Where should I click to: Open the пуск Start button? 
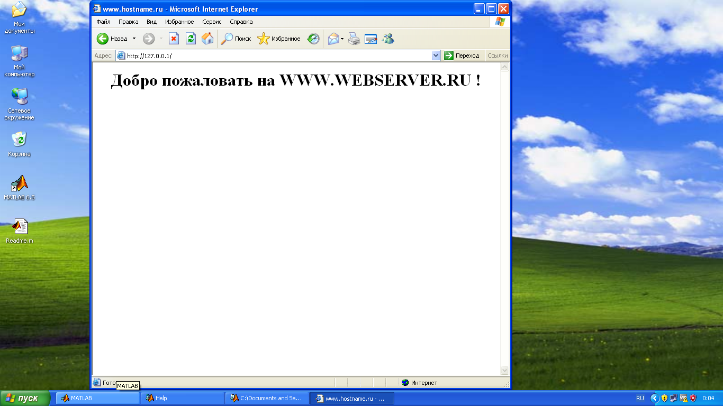(25, 398)
